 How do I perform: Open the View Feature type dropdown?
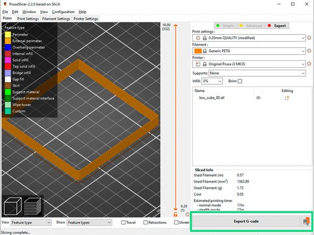(x=31, y=222)
